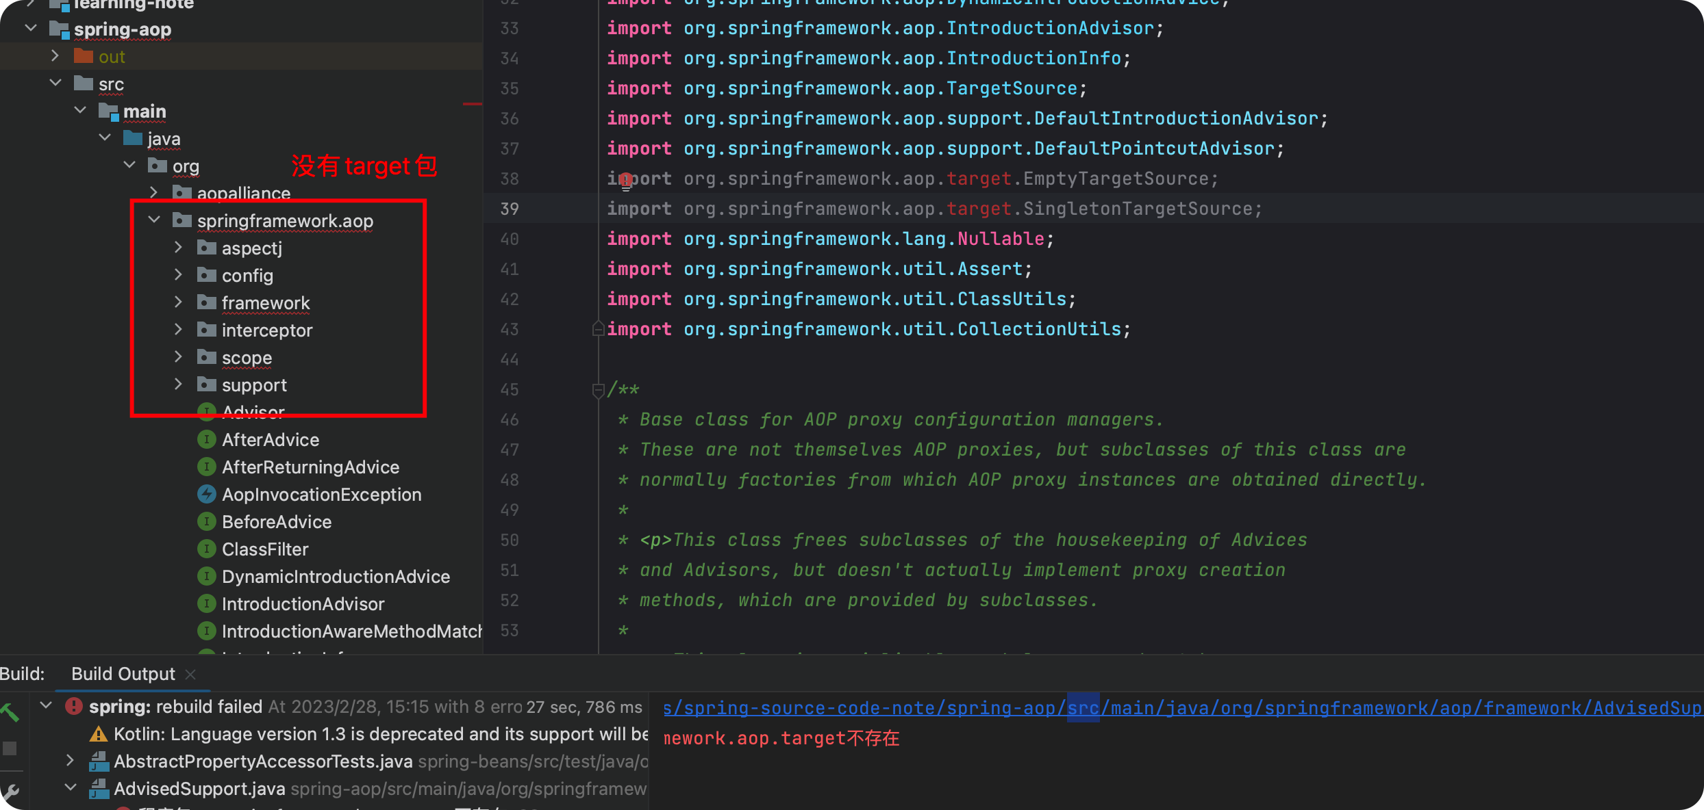This screenshot has width=1704, height=810.
Task: Expand the config package chevron
Action: pos(179,274)
